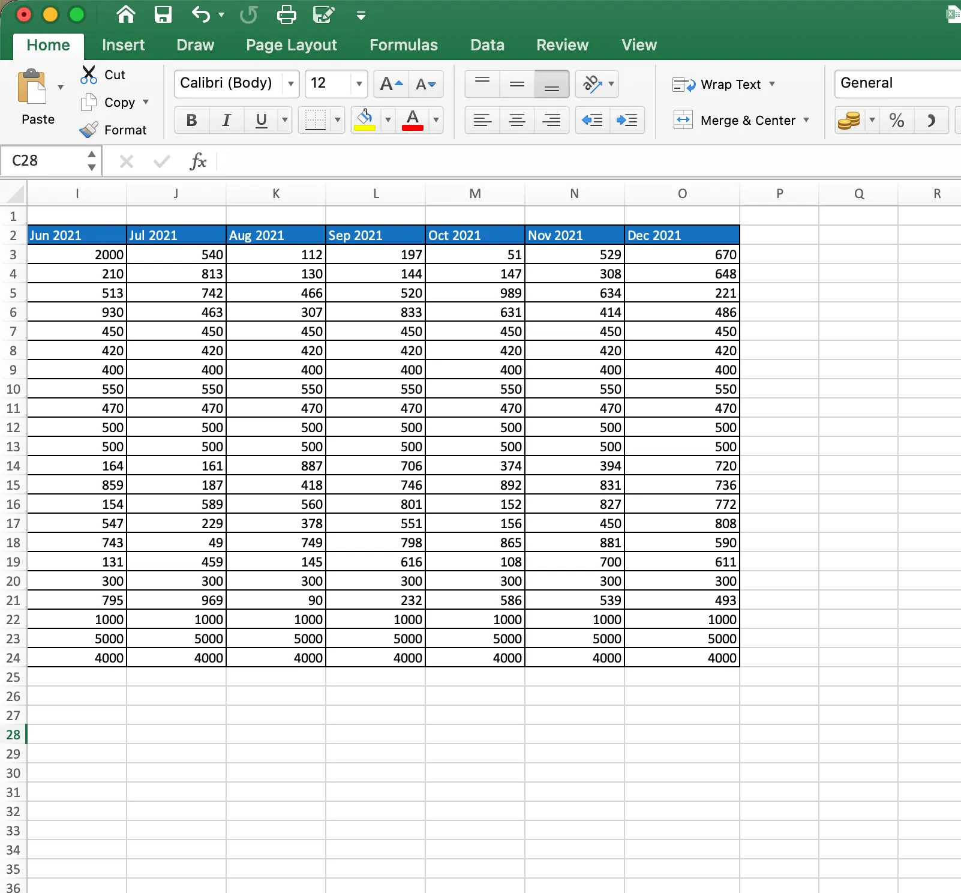Screen dimensions: 961x893
Task: Click the Format painter brush icon
Action: click(89, 130)
